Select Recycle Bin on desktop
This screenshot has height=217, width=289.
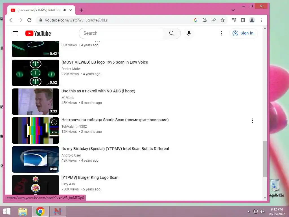276,188
